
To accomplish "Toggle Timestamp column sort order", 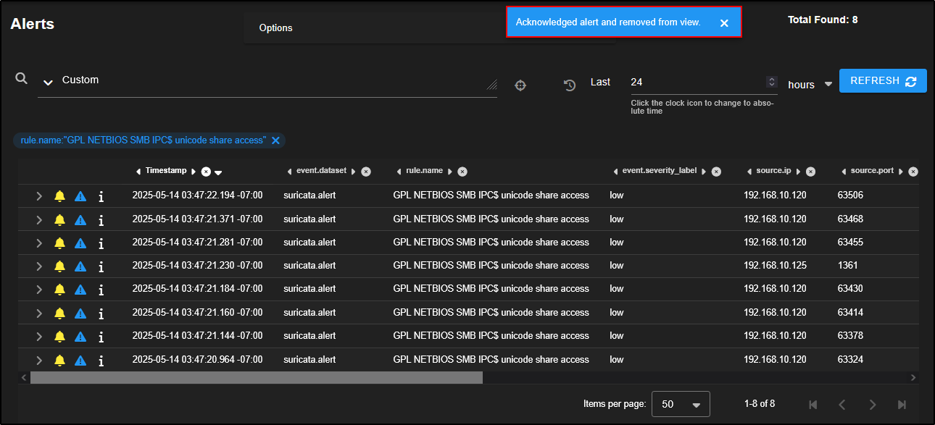I will pos(218,172).
